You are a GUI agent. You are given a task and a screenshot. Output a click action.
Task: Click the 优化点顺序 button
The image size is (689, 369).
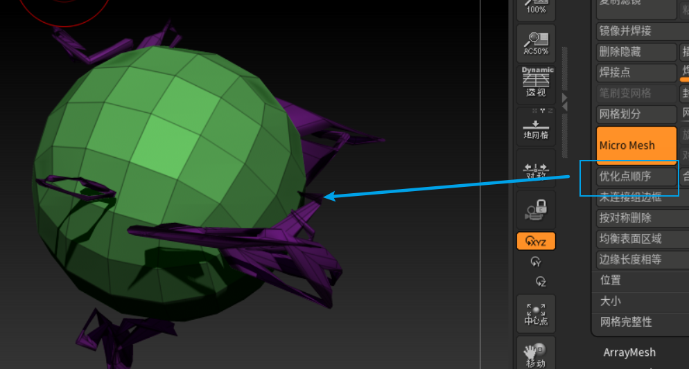pyautogui.click(x=636, y=177)
